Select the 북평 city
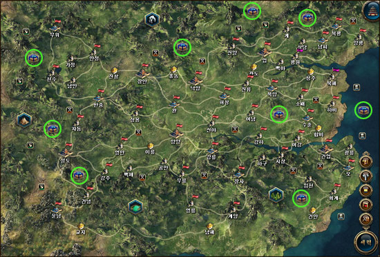The width and height of the screenshot is (380, 257). pyautogui.click(x=336, y=26)
